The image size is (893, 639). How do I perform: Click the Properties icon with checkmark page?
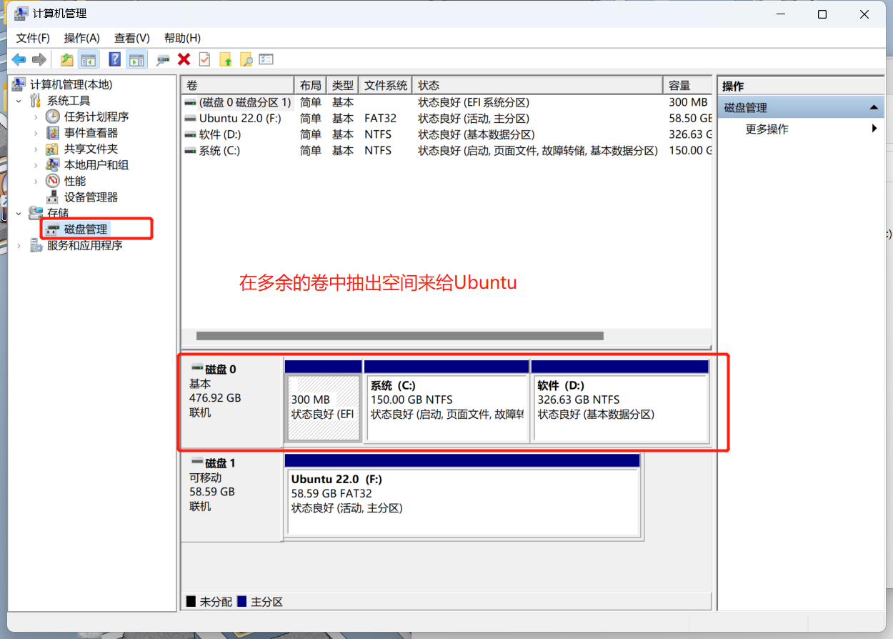pyautogui.click(x=204, y=59)
